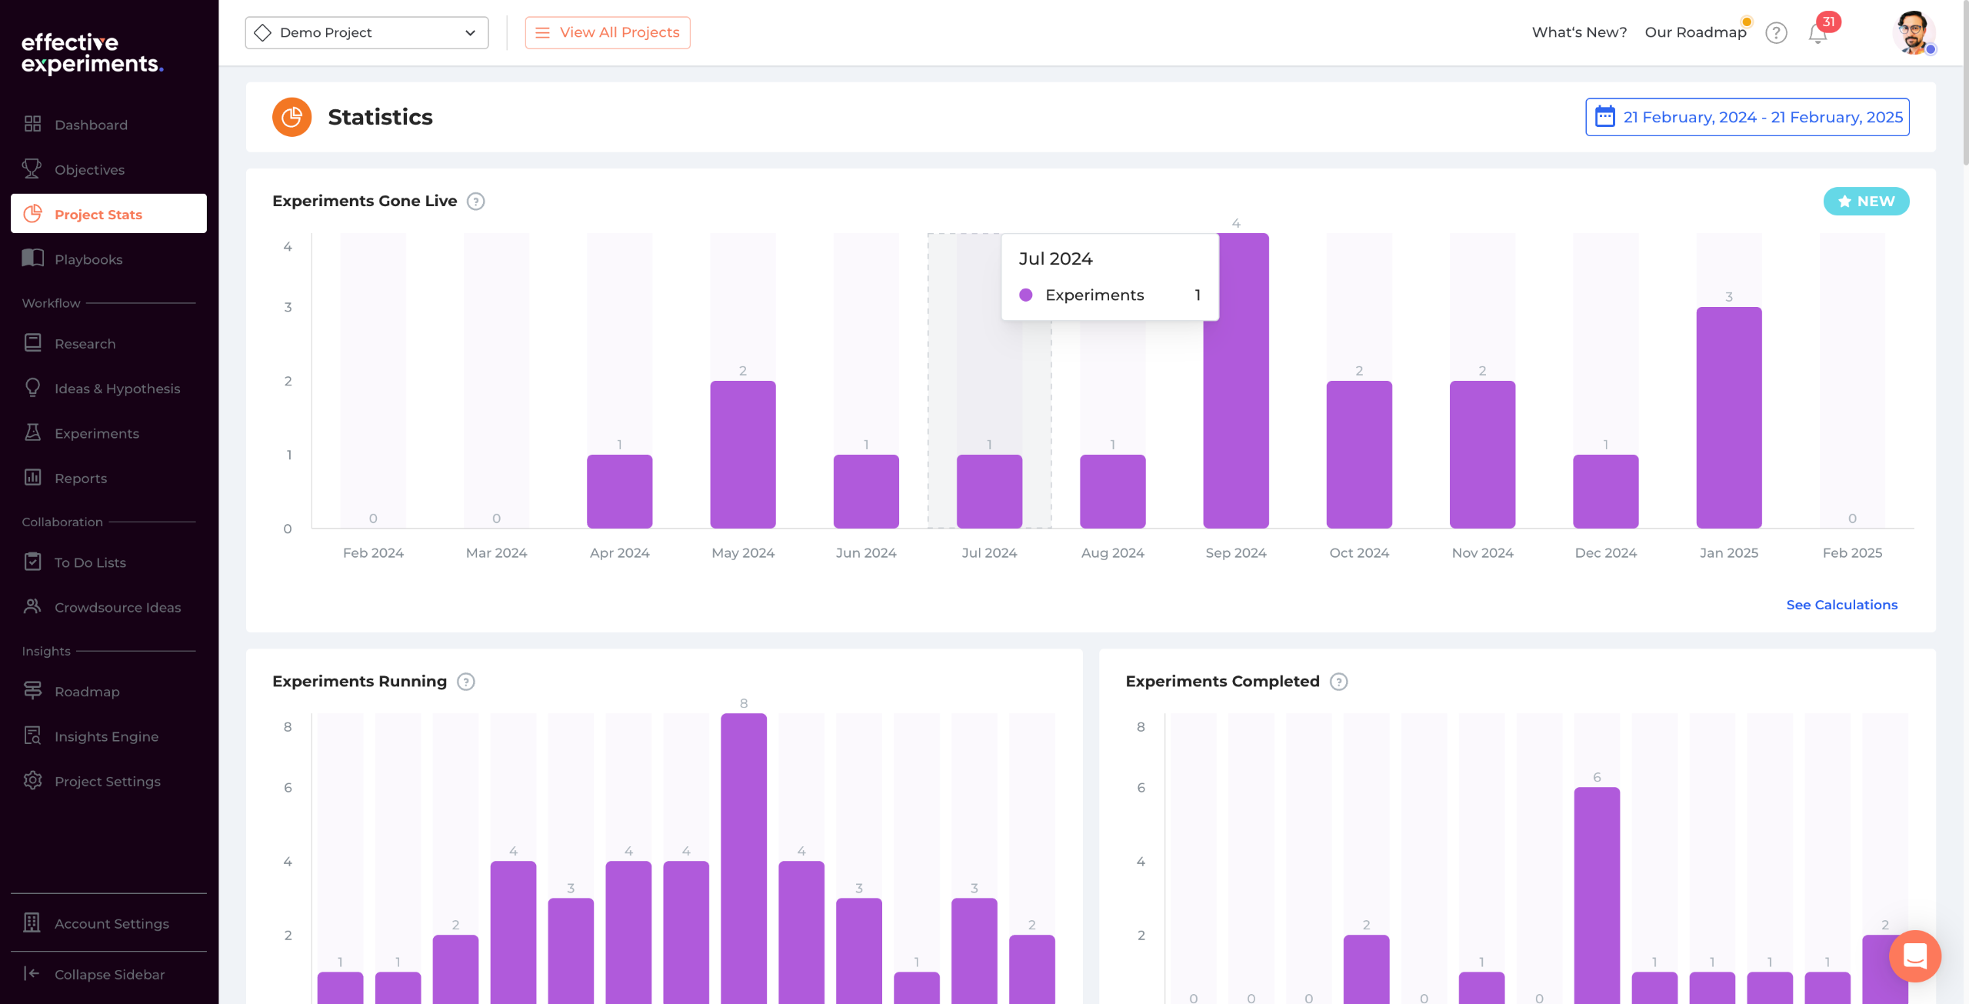This screenshot has width=1969, height=1004.
Task: Open the Playbooks section
Action: point(88,259)
